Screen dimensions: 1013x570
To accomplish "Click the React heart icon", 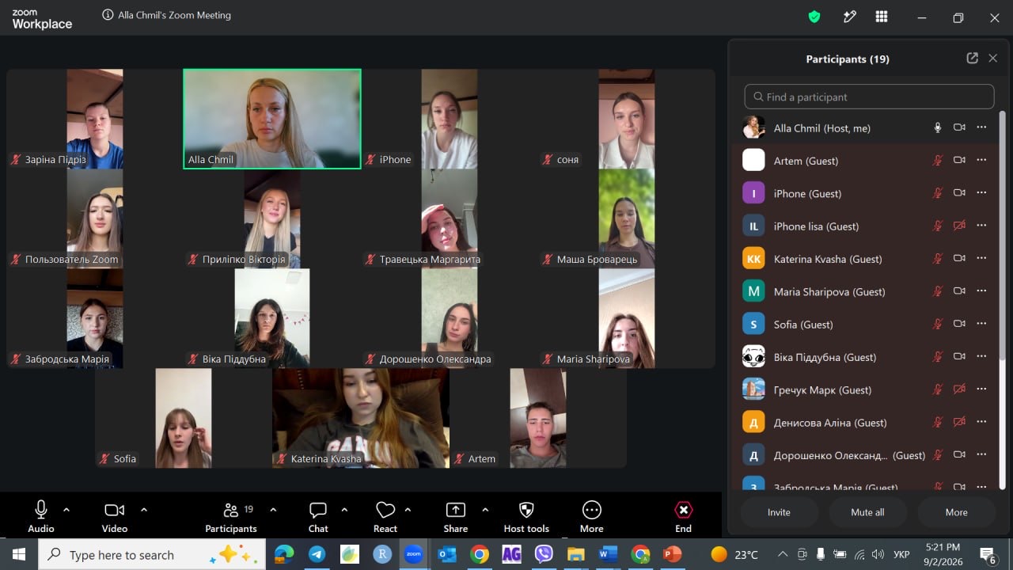I will tap(385, 510).
